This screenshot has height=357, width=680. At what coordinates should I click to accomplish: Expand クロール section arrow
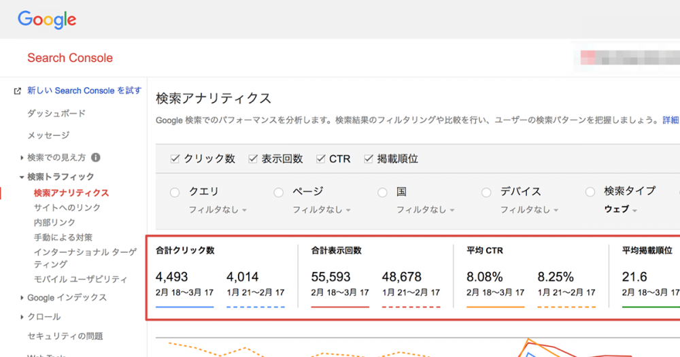22,317
